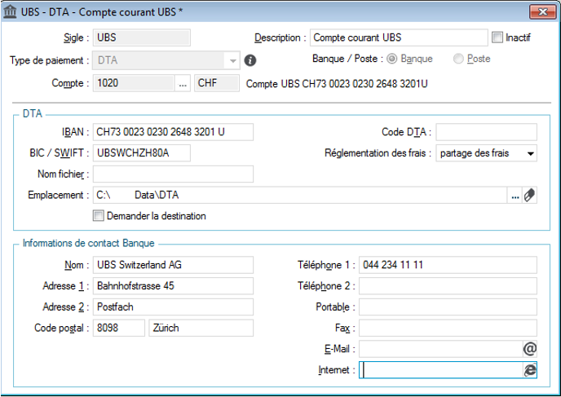Click into the Internet field
This screenshot has width=561, height=397.
coord(441,370)
